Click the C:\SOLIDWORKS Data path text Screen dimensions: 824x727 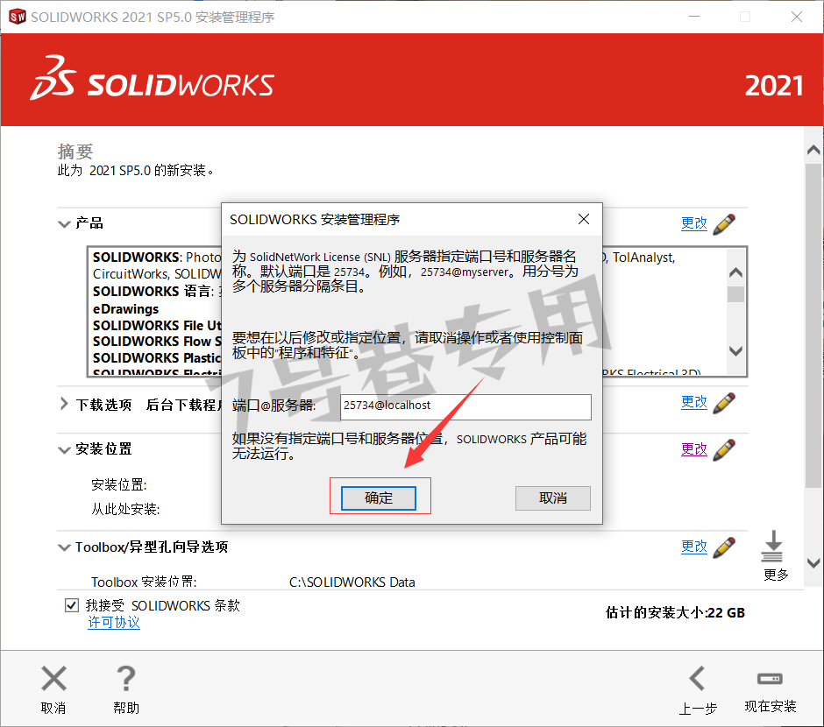point(352,582)
